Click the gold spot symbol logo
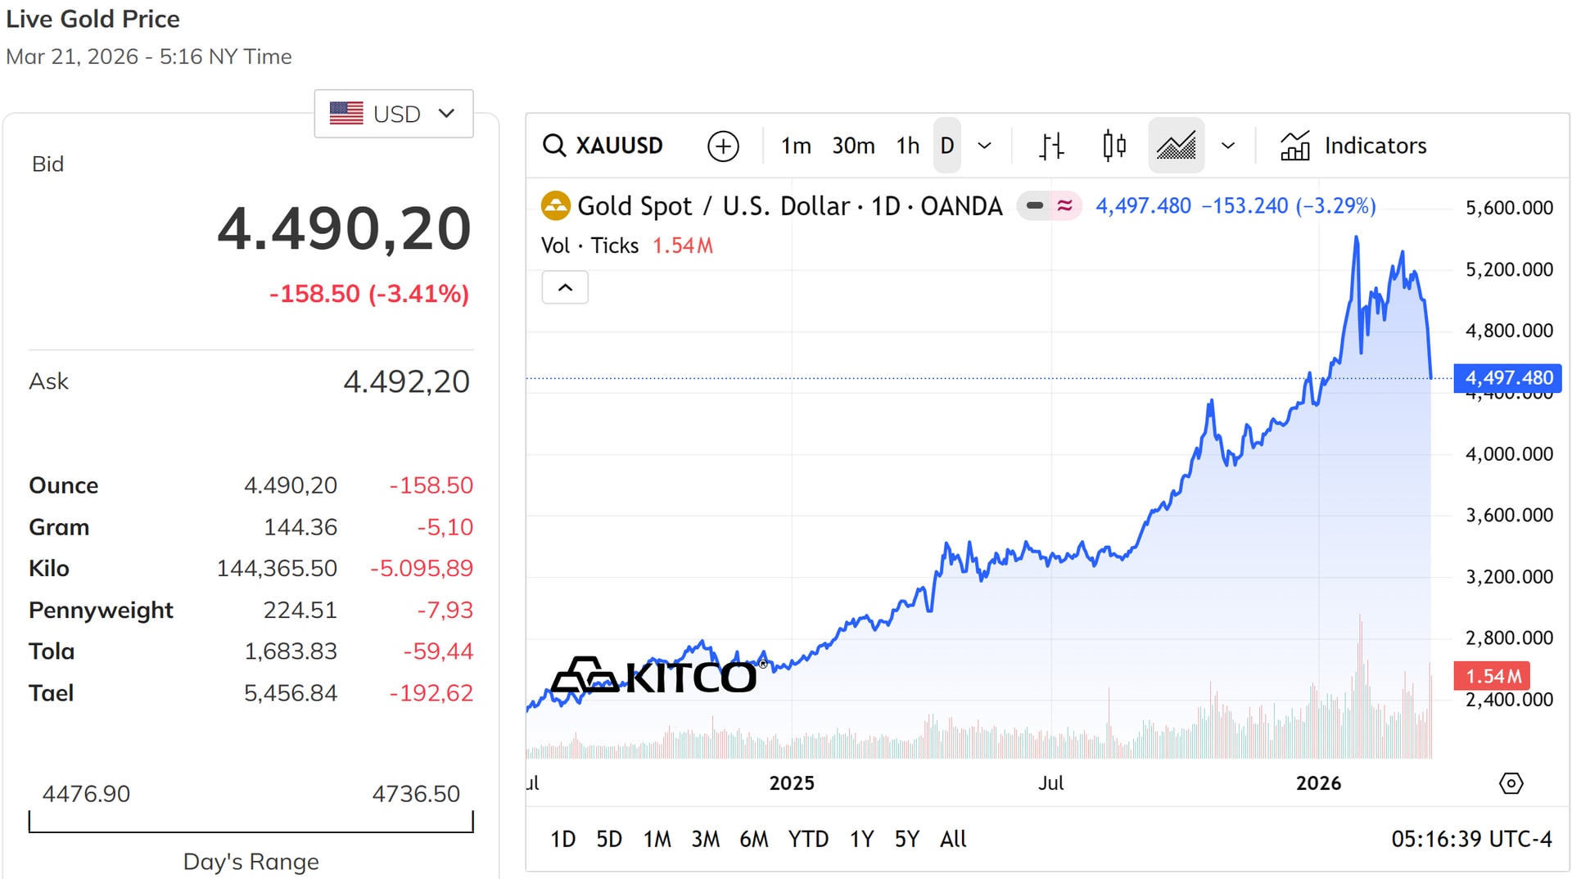This screenshot has width=1572, height=879. [x=556, y=205]
